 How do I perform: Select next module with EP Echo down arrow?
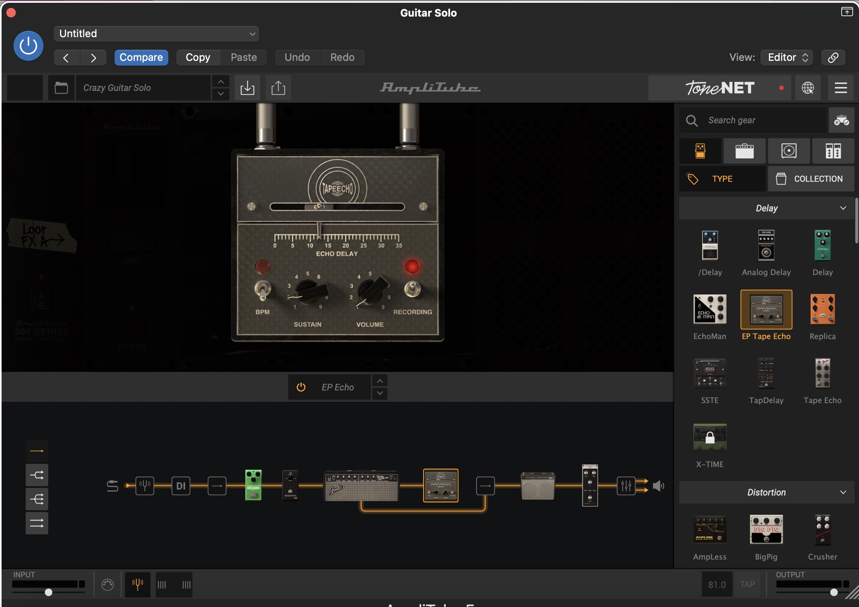[x=380, y=393]
